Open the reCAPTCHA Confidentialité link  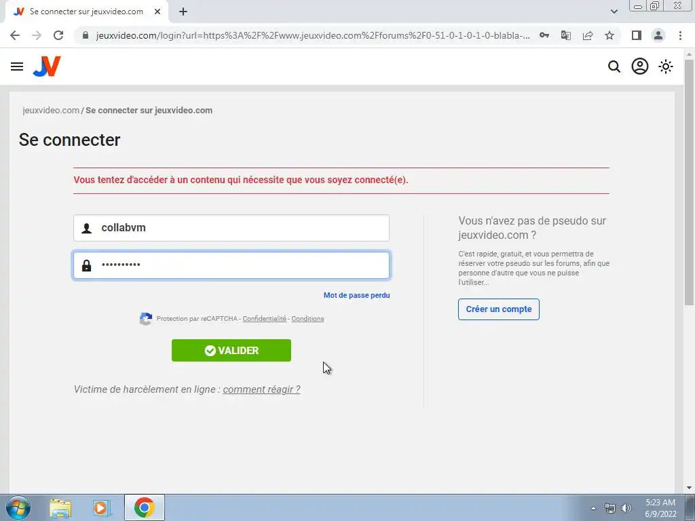pyautogui.click(x=264, y=319)
